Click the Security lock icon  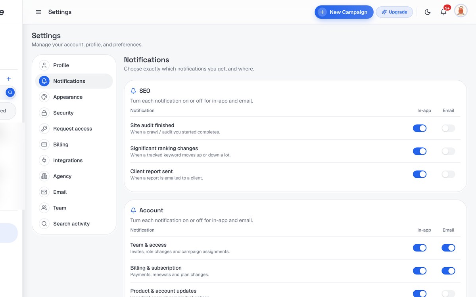click(x=44, y=113)
